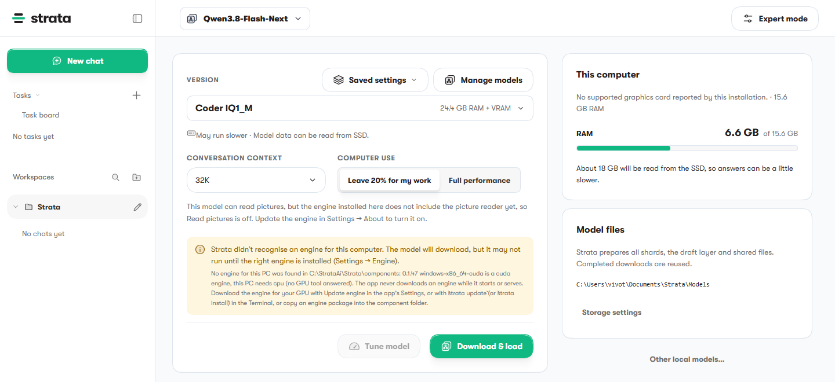Click the Strata logo icon

click(19, 19)
